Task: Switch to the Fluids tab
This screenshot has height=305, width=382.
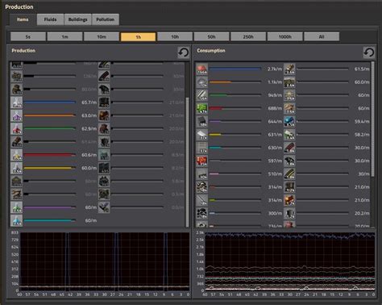Action: (50, 19)
